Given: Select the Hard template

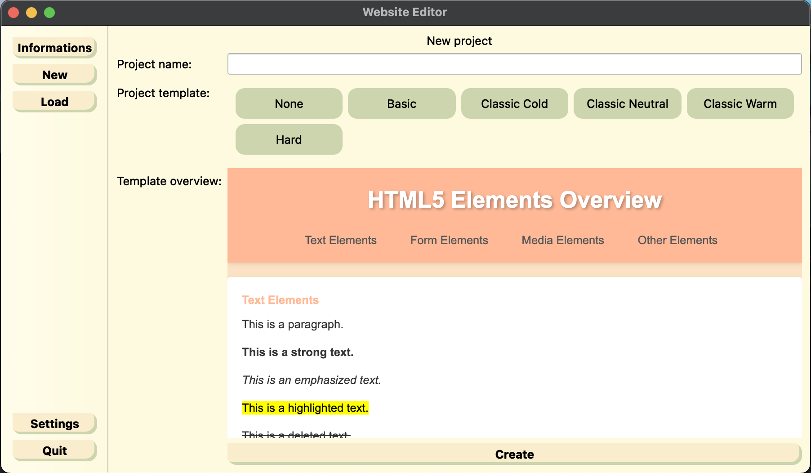Looking at the screenshot, I should [289, 139].
